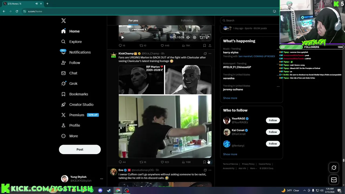Viewport: 345px width, 194px height.
Task: Bookmark KickChamp's post
Action: tap(205, 162)
